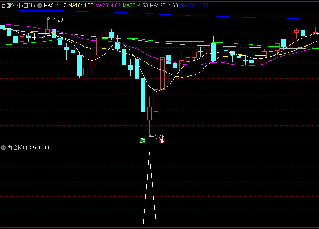Click the 西部创业(日线) chart title
This screenshot has height=229, width=319.
click(18, 5)
